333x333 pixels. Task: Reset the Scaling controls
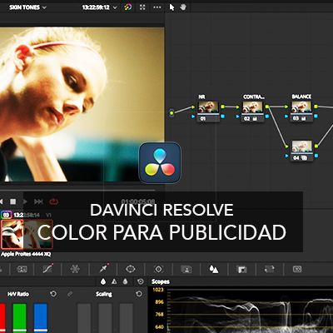[x=139, y=294]
